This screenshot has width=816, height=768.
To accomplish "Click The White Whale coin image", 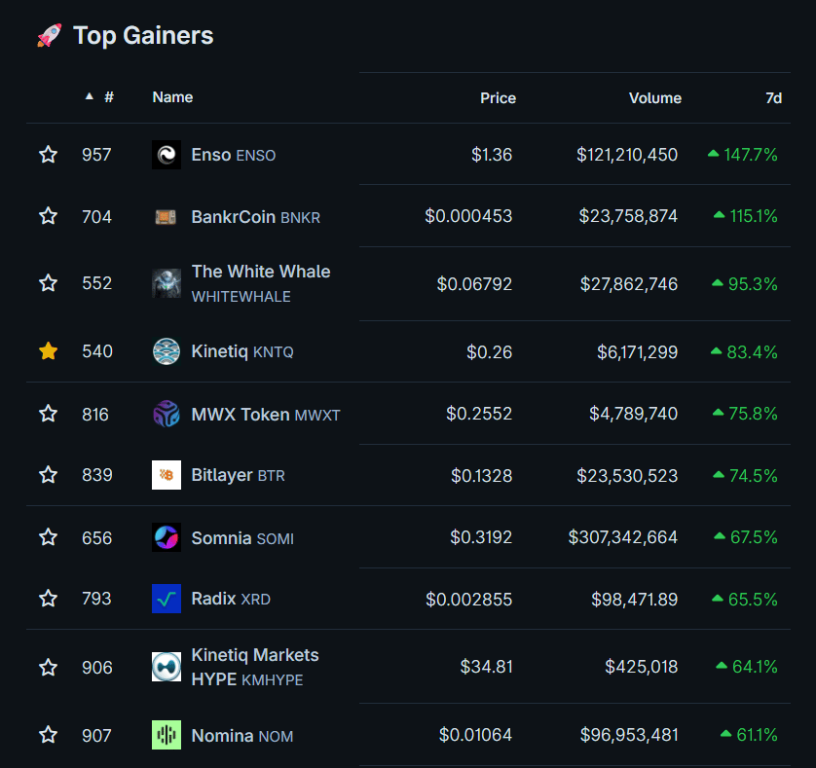I will (167, 283).
